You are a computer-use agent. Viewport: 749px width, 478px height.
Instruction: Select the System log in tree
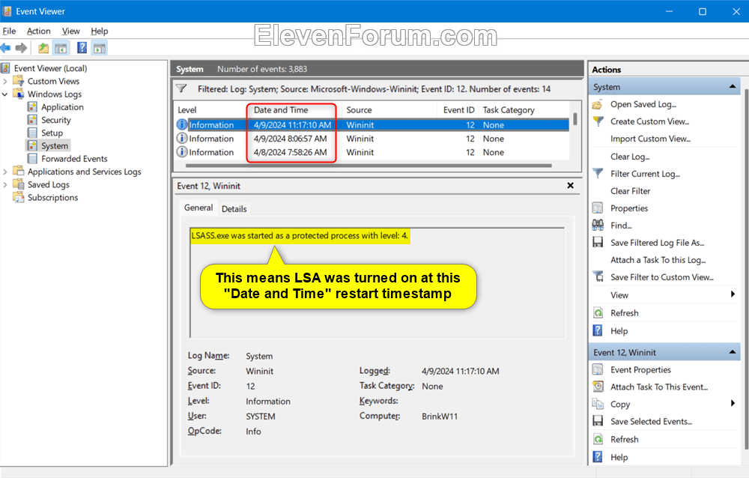tap(55, 146)
